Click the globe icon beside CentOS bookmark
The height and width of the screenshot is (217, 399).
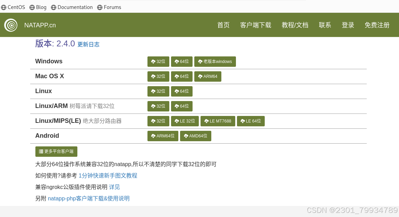coord(3,8)
